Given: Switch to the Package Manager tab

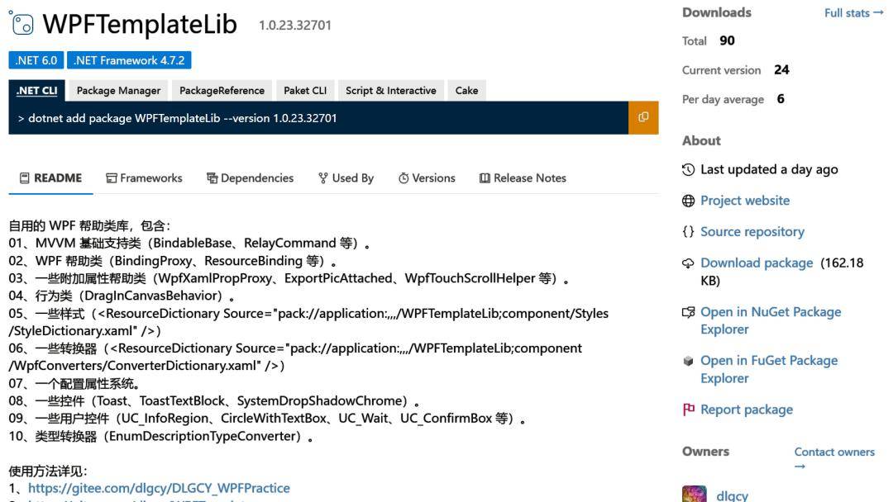Looking at the screenshot, I should [x=118, y=91].
